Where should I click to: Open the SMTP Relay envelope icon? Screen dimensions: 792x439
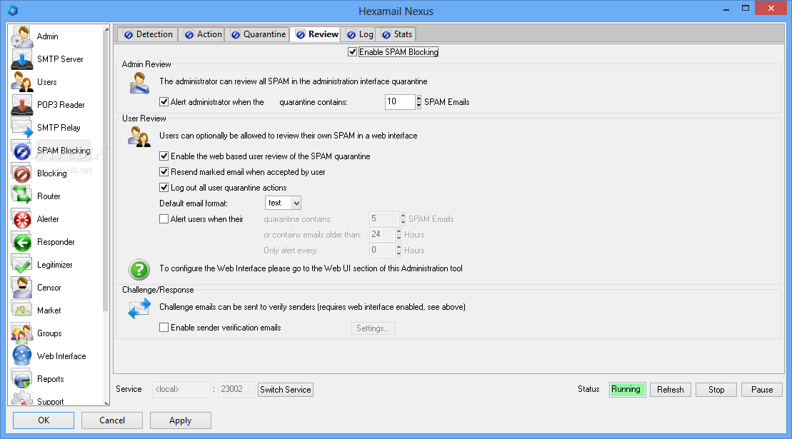pos(21,128)
